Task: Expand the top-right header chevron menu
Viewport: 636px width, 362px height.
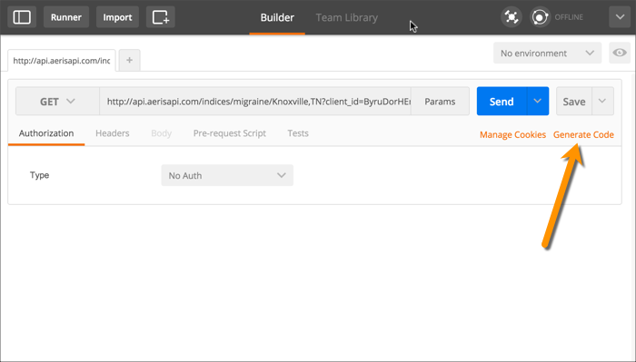Action: (x=620, y=17)
